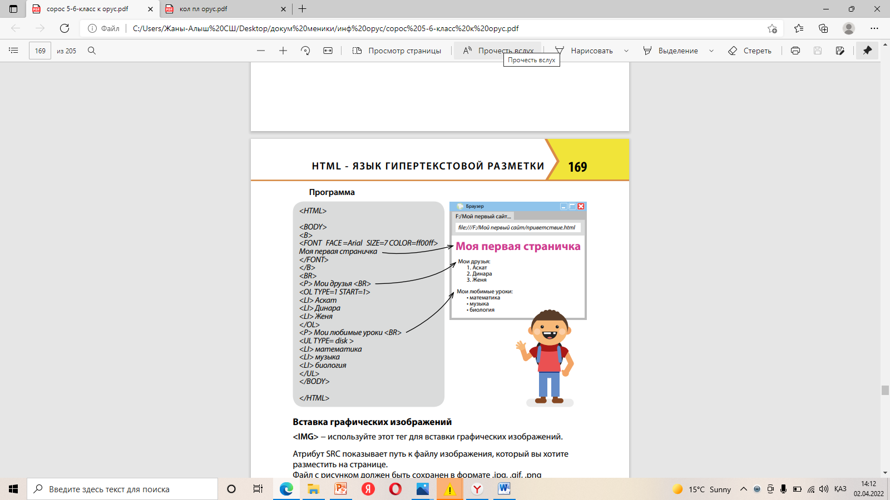
Task: Open PowerPoint from taskbar
Action: coord(341,489)
